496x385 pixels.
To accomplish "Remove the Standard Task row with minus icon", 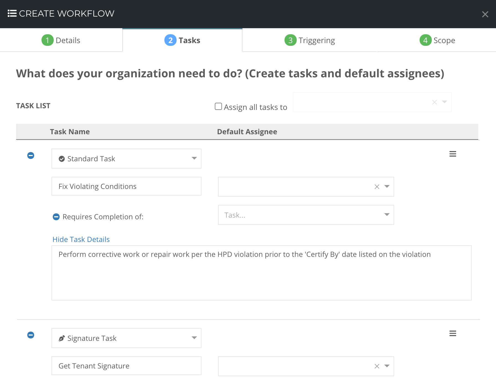I will click(31, 155).
